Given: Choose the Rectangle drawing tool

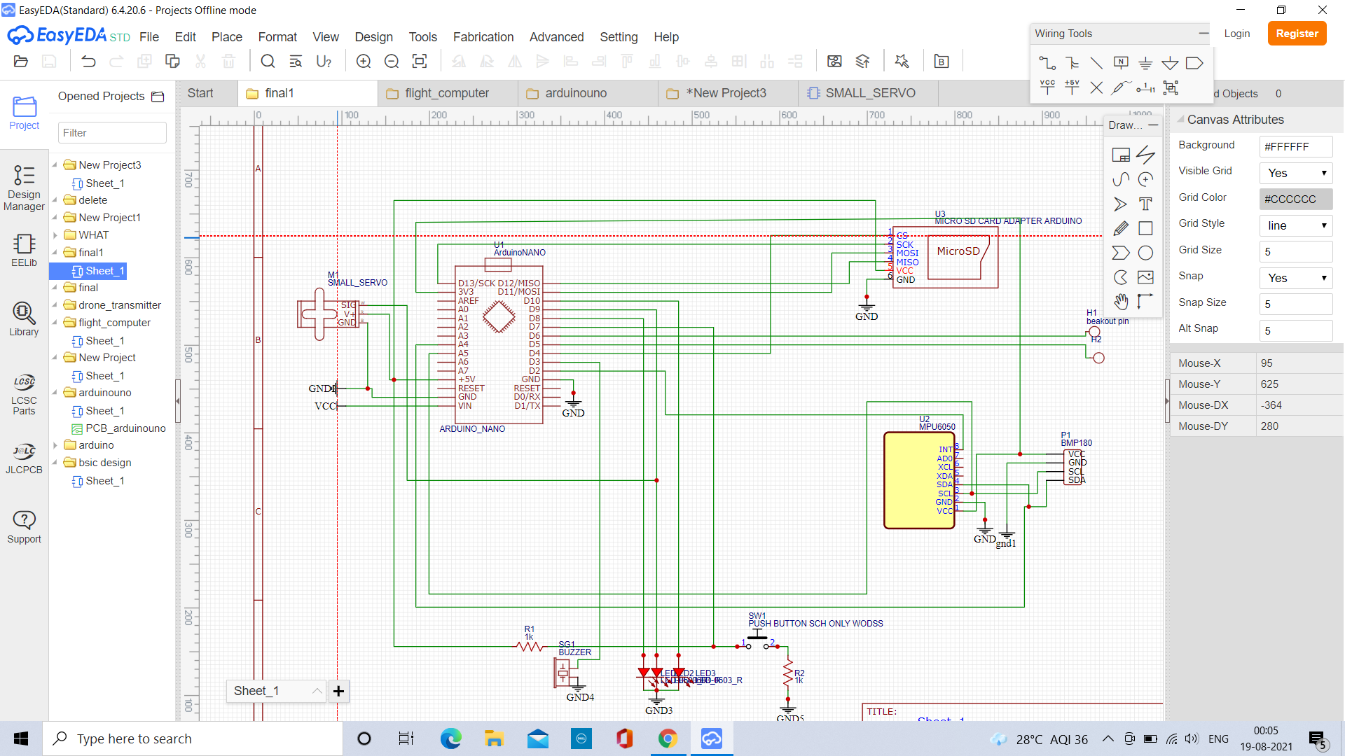Looking at the screenshot, I should click(1146, 228).
